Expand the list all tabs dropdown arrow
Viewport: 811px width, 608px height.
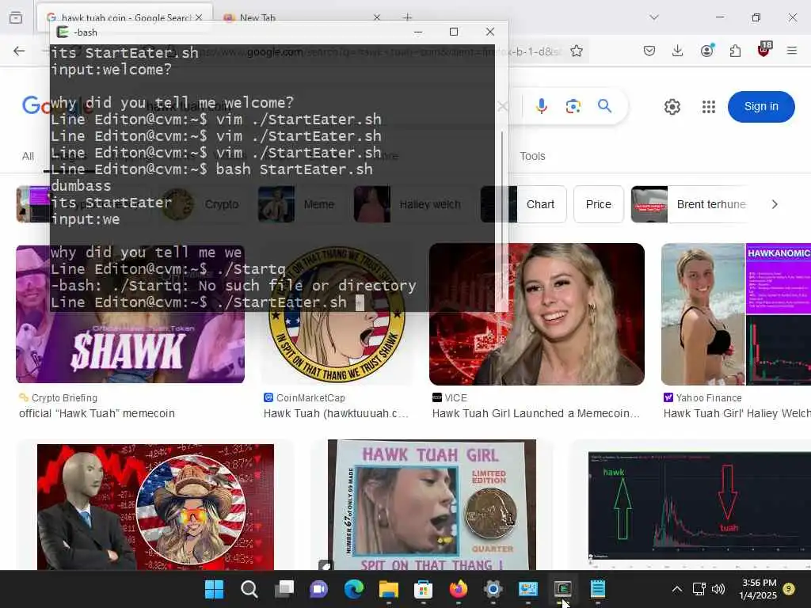(x=654, y=17)
